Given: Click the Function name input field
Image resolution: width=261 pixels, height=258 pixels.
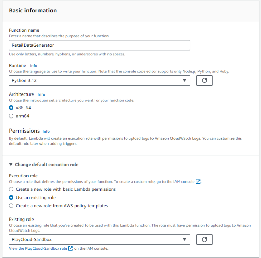Looking at the screenshot, I should 99,45.
